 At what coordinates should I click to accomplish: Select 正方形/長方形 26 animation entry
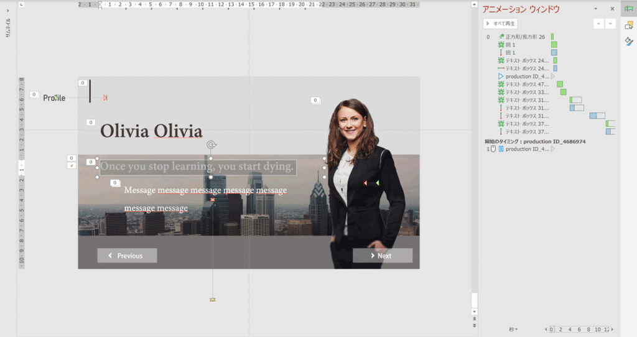point(524,37)
